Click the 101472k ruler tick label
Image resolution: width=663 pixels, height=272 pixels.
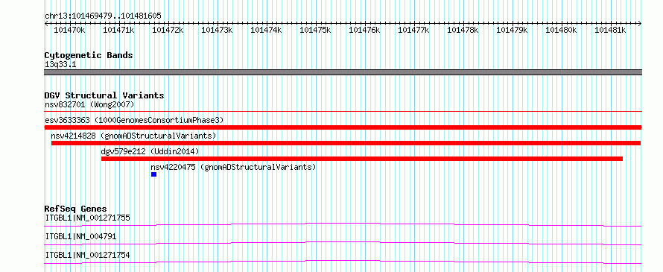168,30
